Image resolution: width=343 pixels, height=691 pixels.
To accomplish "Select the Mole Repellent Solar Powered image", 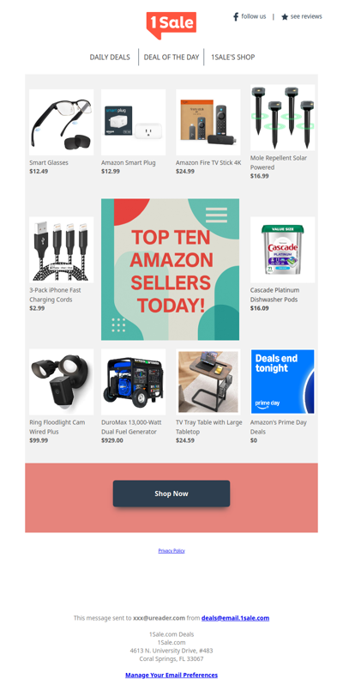I will pyautogui.click(x=283, y=118).
